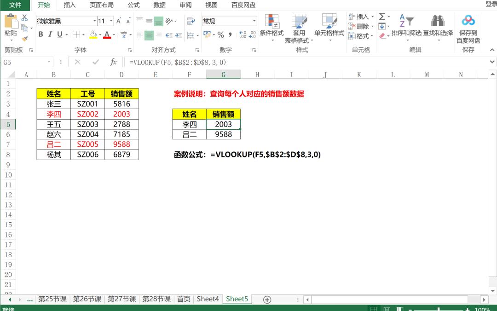Open the 常规 number format dropdown
The image size is (497, 311).
(254, 21)
